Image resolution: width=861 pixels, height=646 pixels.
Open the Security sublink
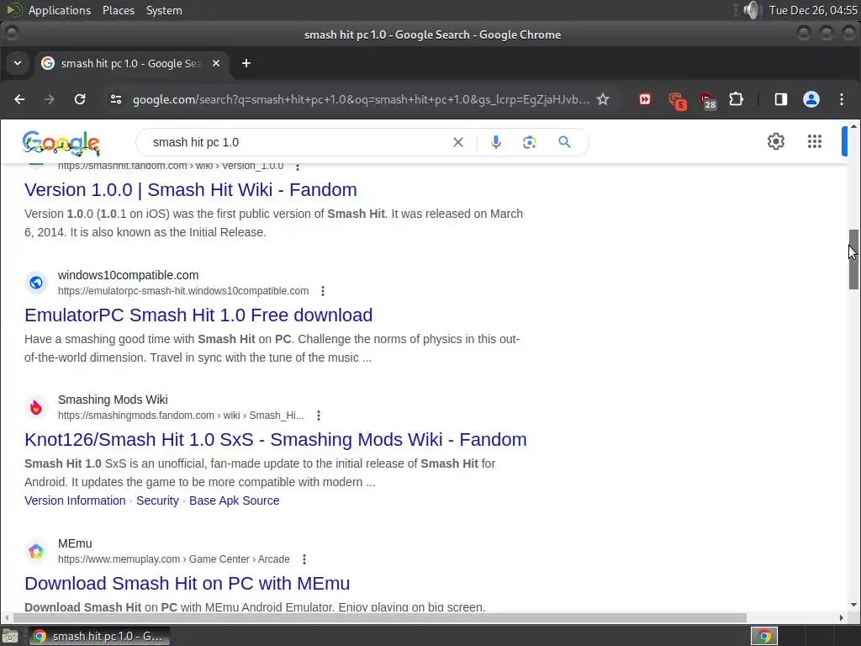coord(157,500)
